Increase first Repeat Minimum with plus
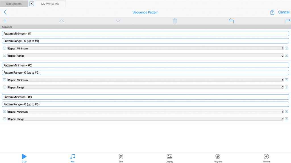 286,48
